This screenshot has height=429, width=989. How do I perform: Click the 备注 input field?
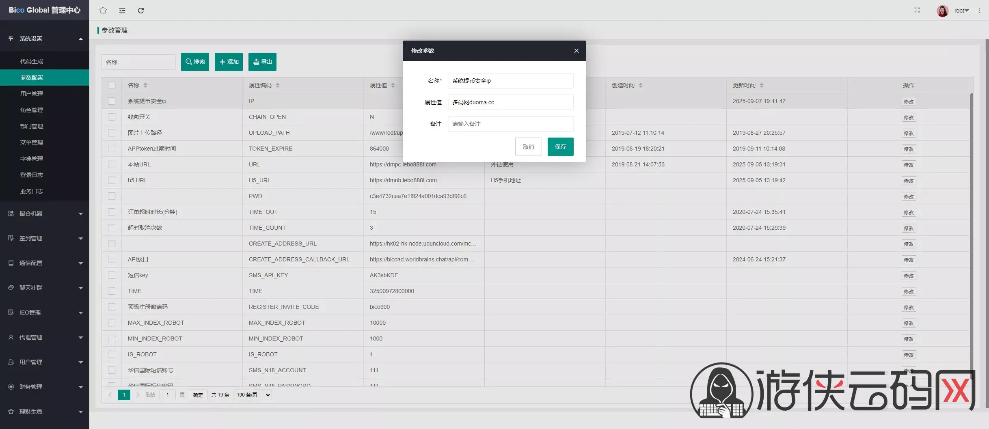tap(510, 124)
